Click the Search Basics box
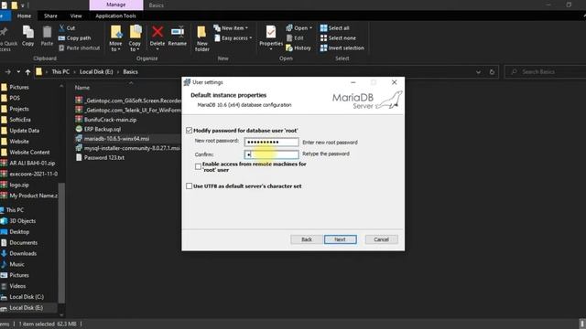Screen dimensions: 586x329 [546, 71]
